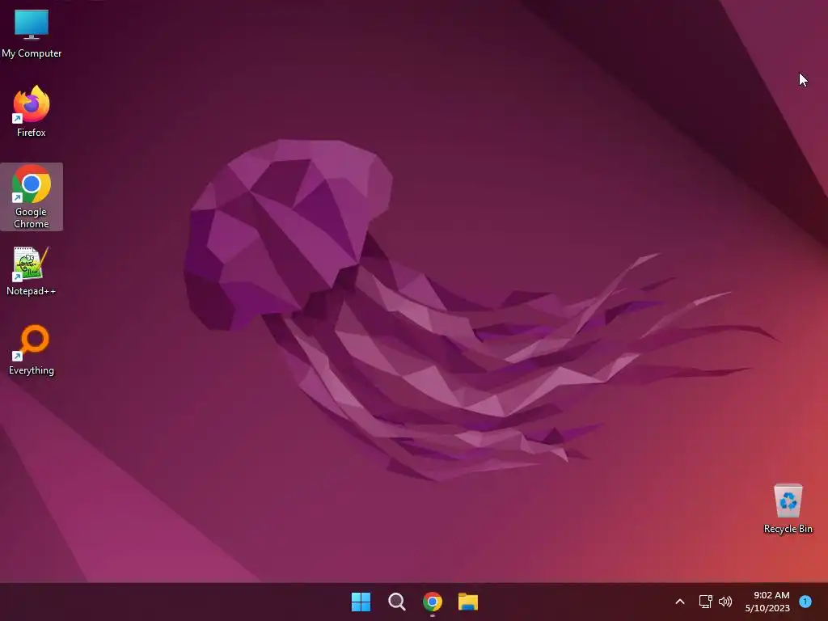Click the "Notepad++" label text
The width and height of the screenshot is (828, 621).
[x=31, y=291]
